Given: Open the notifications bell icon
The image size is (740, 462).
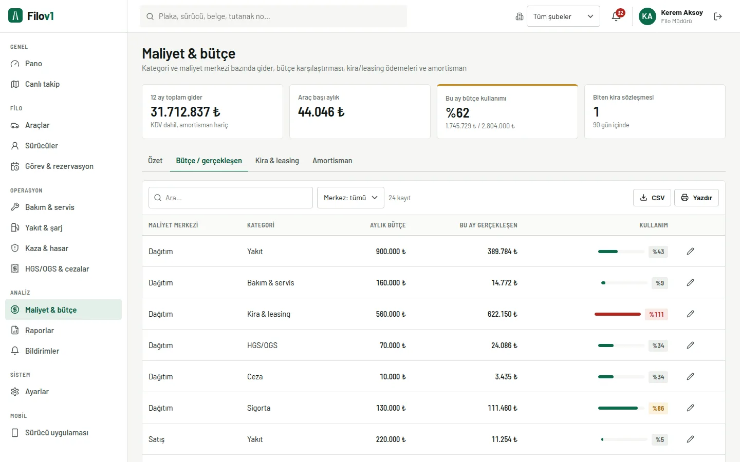Looking at the screenshot, I should [616, 16].
